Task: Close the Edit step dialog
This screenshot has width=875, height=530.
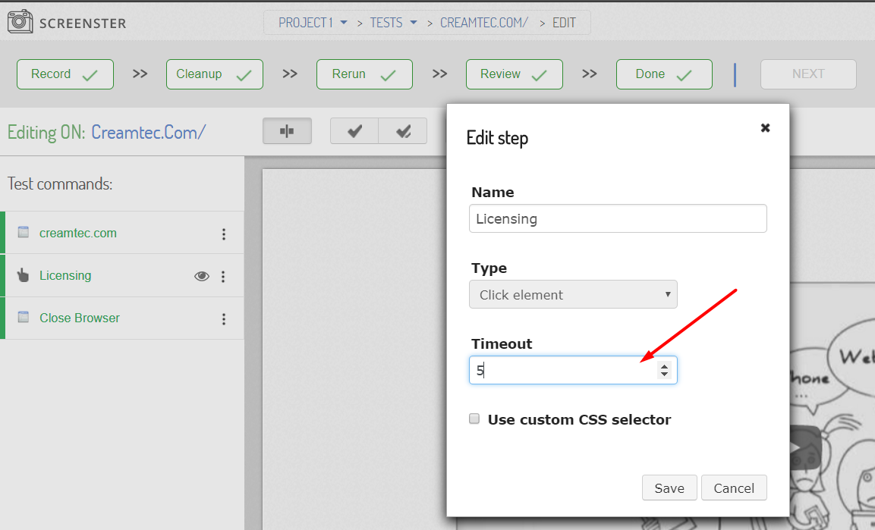Action: pos(765,127)
